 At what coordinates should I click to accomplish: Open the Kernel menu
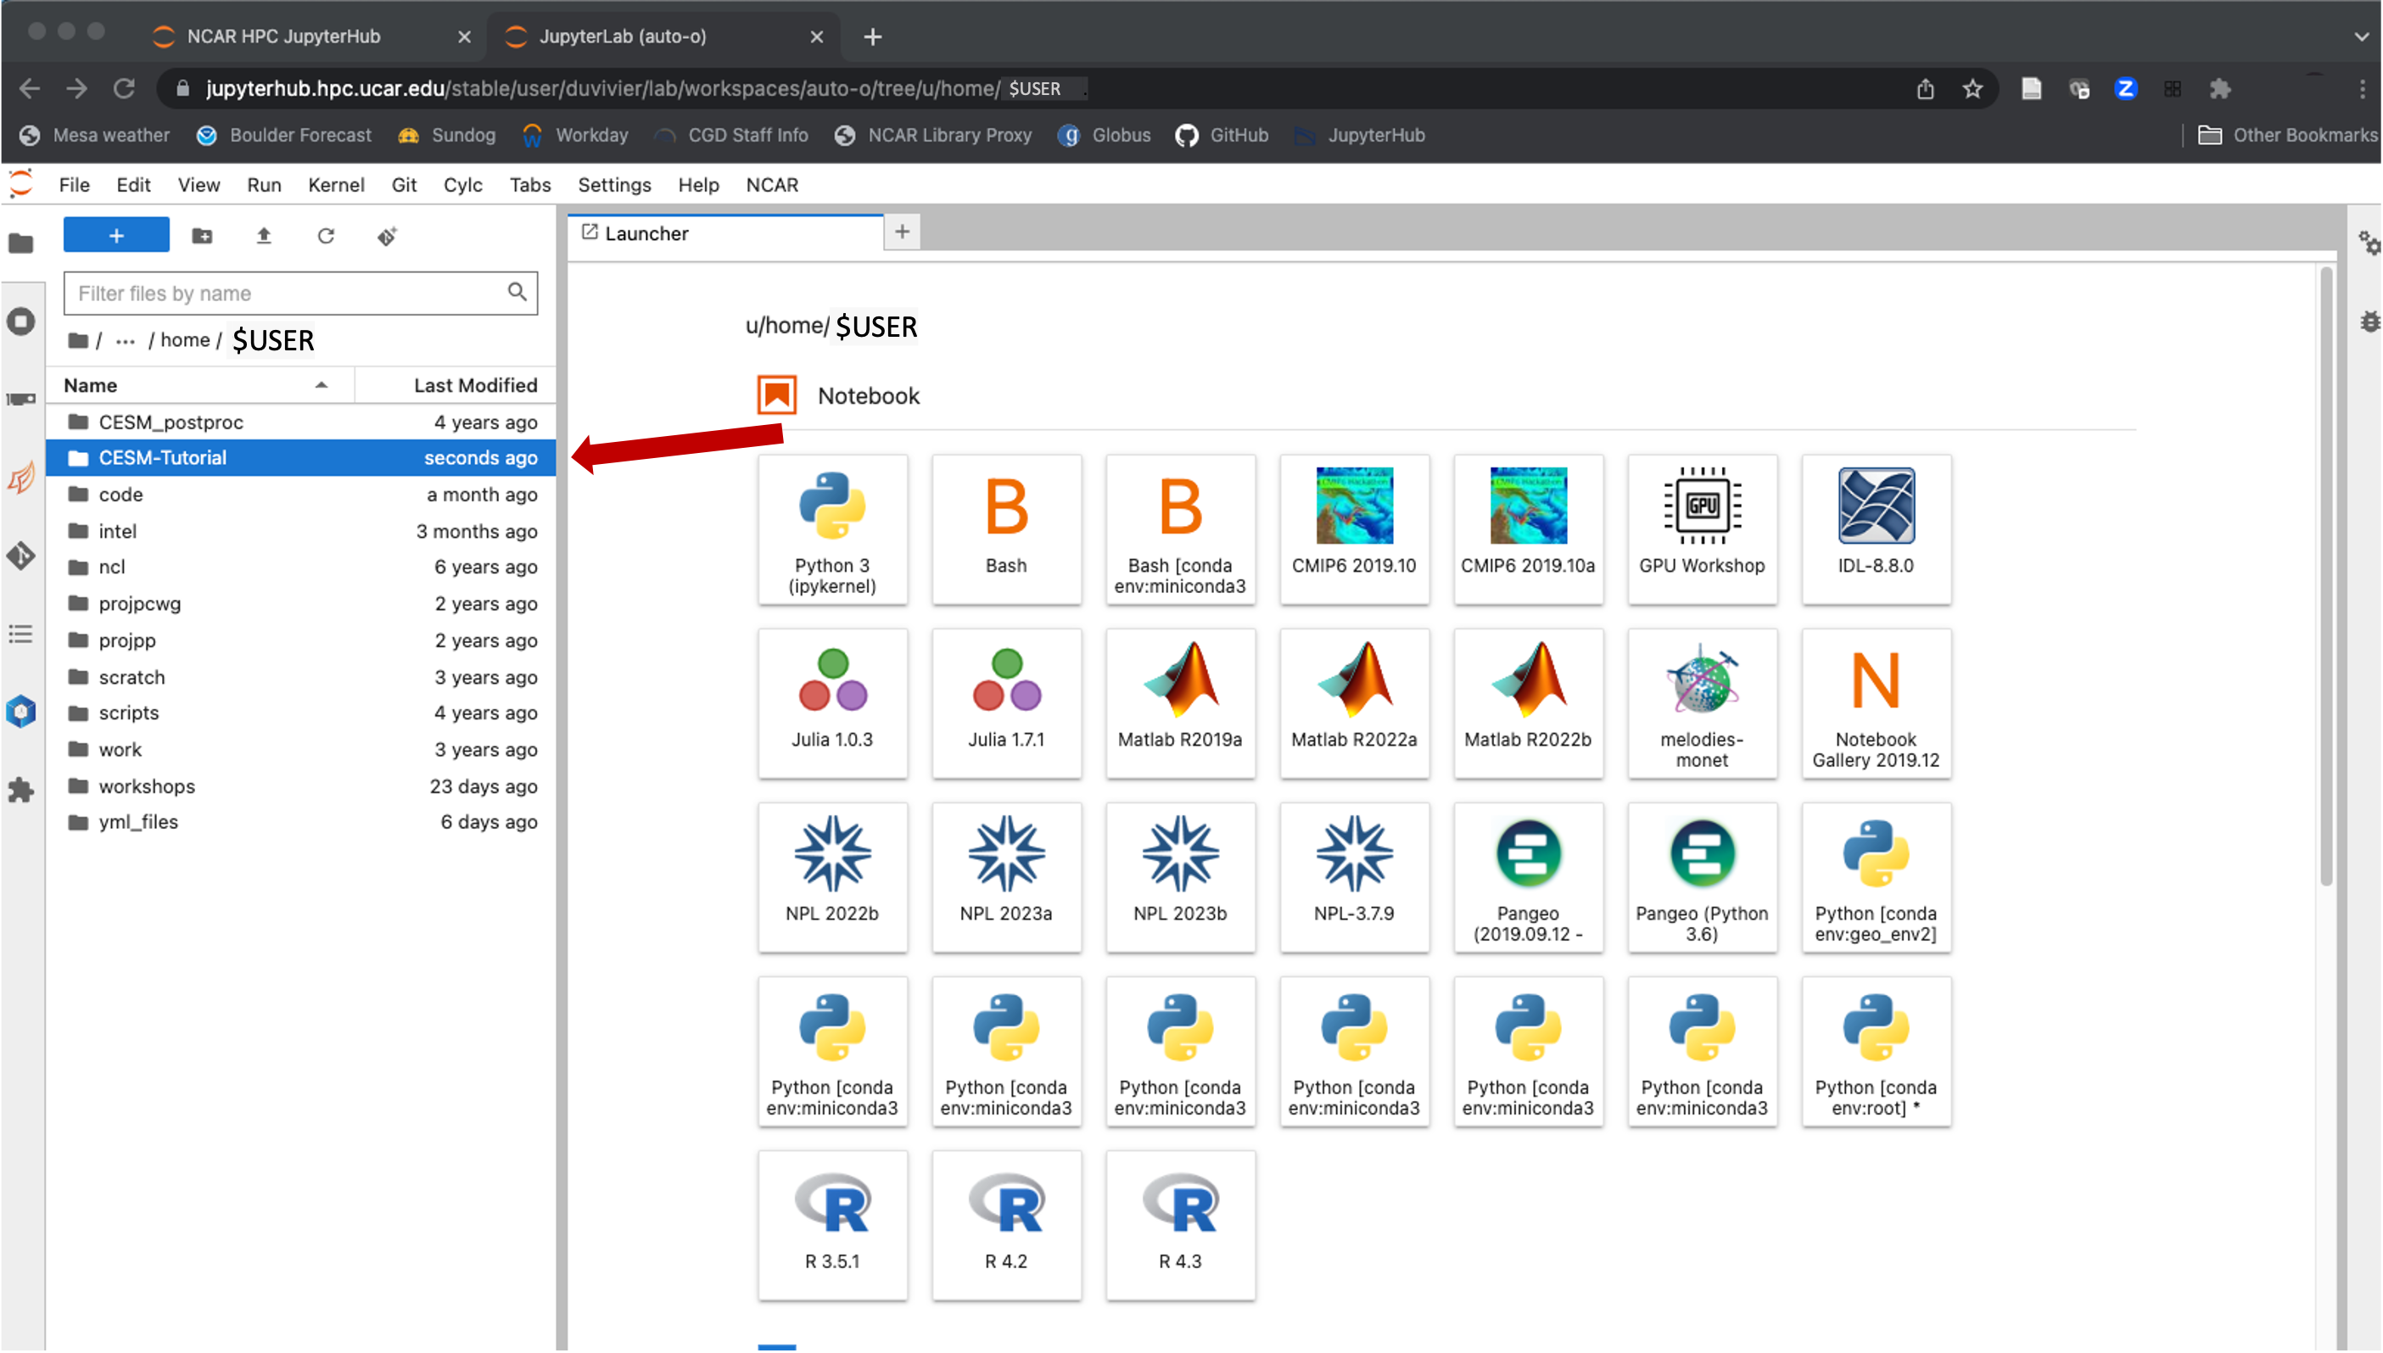[x=336, y=185]
